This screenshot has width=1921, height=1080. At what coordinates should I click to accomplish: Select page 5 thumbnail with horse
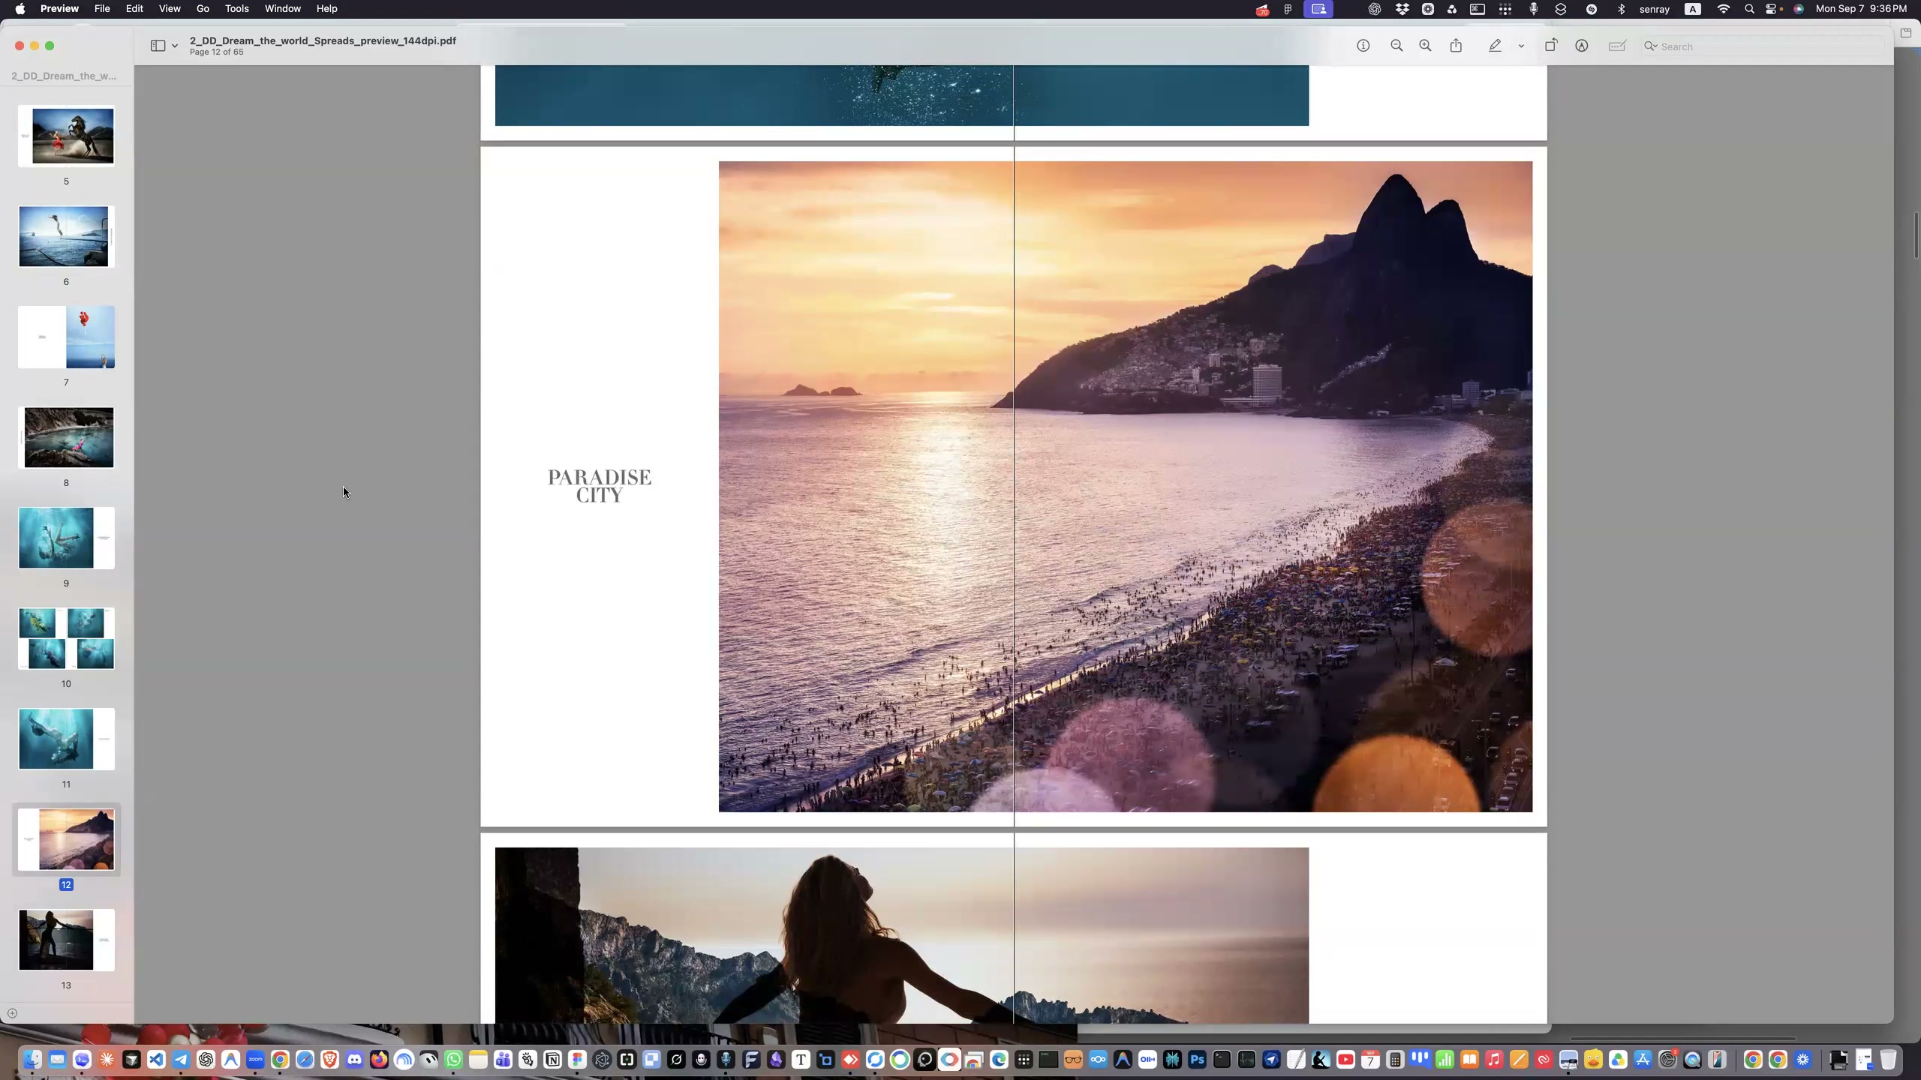tap(67, 136)
